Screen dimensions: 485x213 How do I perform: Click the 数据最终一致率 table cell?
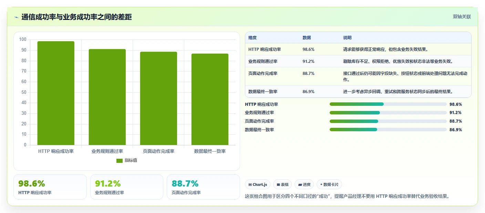click(263, 92)
